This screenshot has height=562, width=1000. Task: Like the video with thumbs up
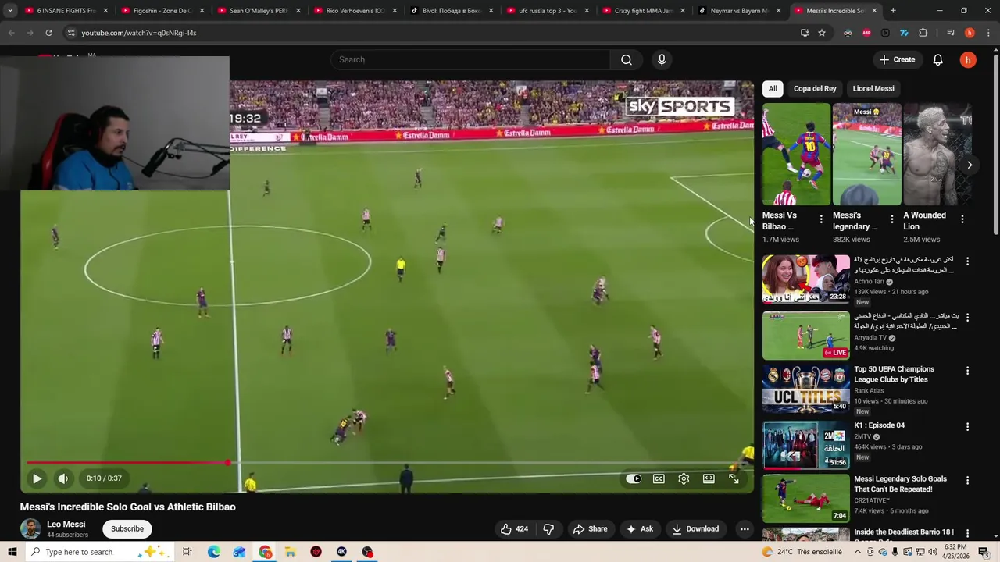click(x=515, y=528)
